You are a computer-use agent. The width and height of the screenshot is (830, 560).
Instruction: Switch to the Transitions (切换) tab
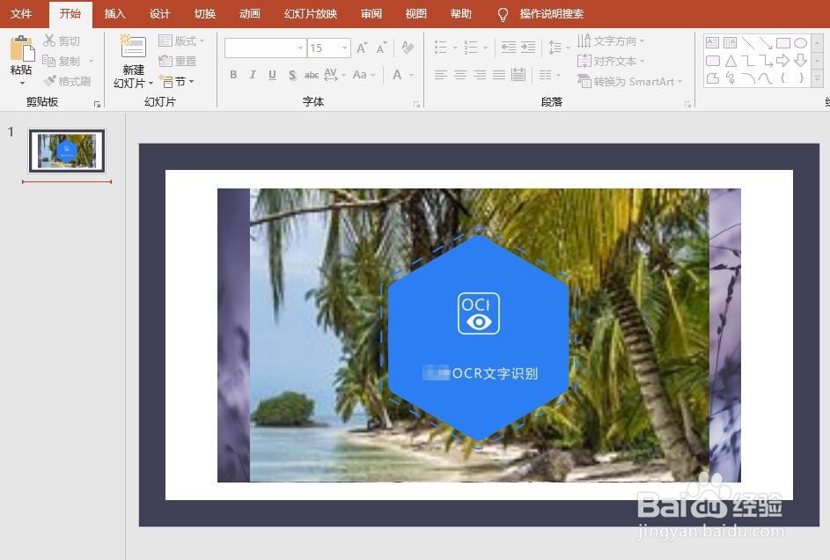(x=205, y=14)
